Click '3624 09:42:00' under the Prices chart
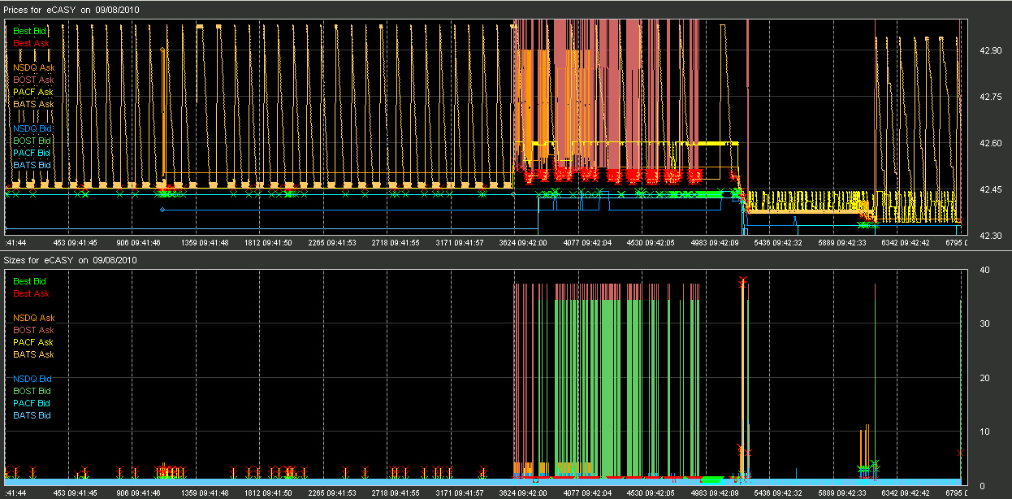Viewport: 1012px width, 499px height. coord(525,242)
